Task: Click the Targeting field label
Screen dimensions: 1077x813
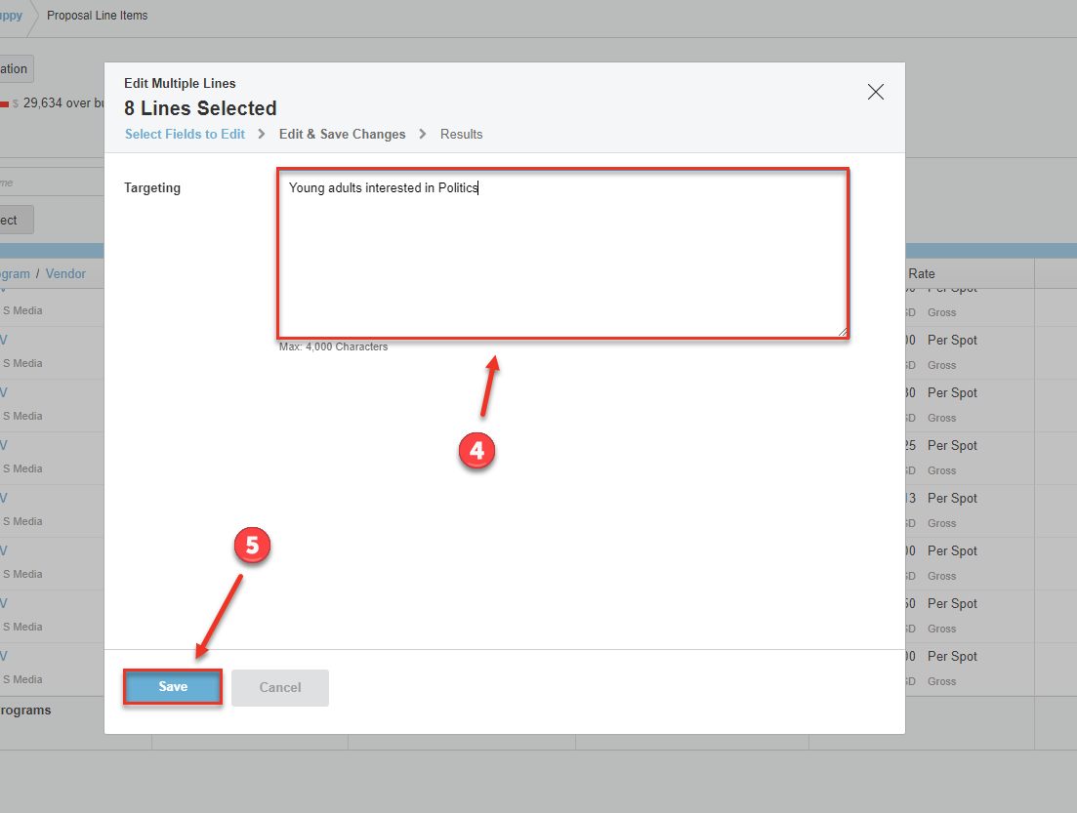Action: [x=152, y=187]
